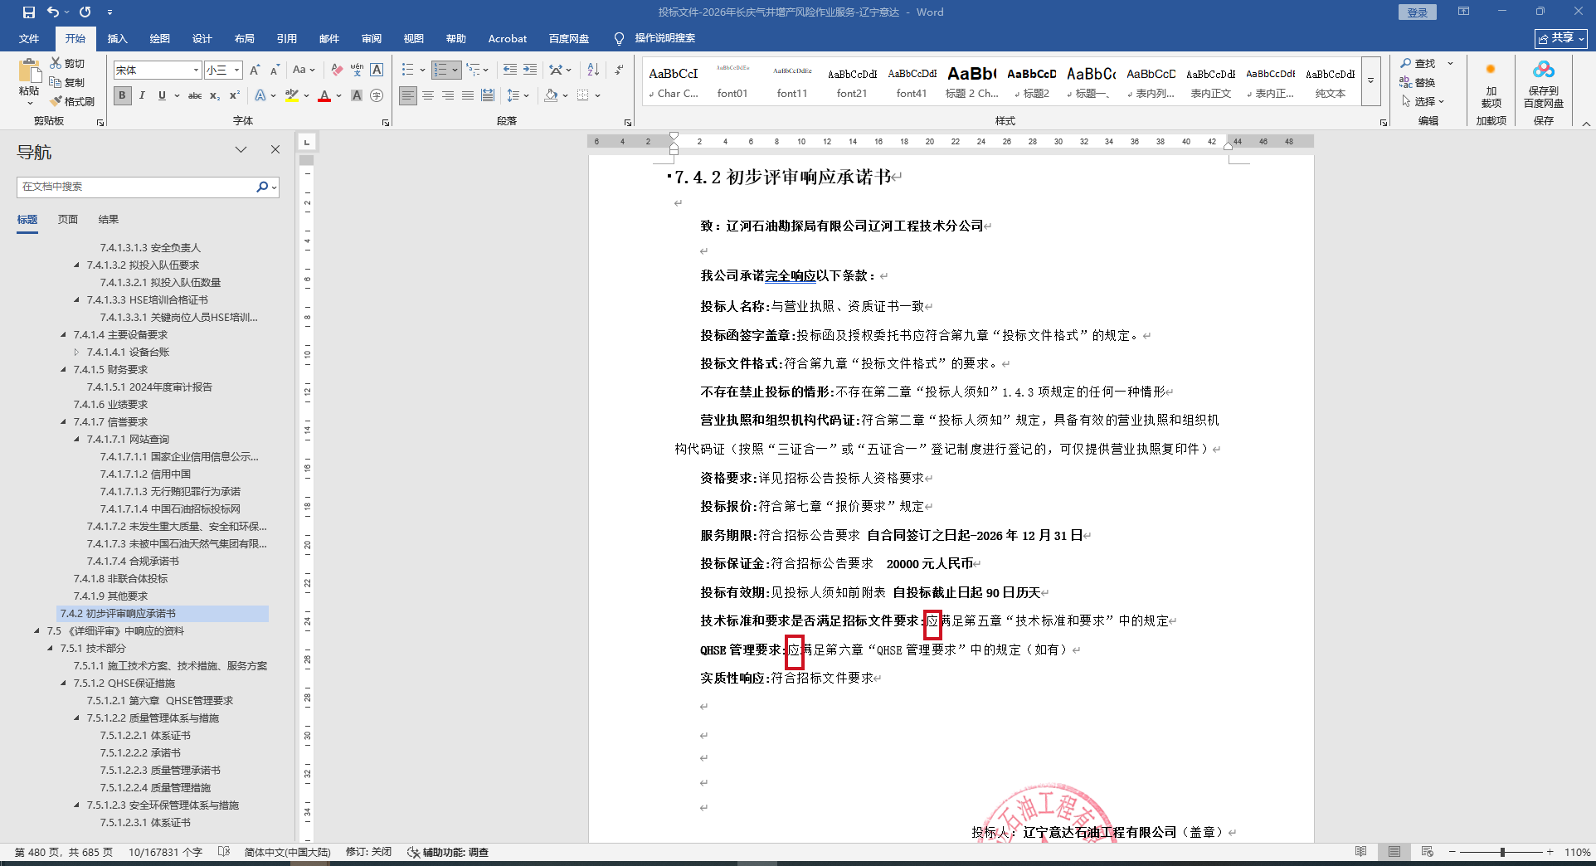Image resolution: width=1596 pixels, height=866 pixels.
Task: Switch to Web Layout view in status bar
Action: 1427,852
